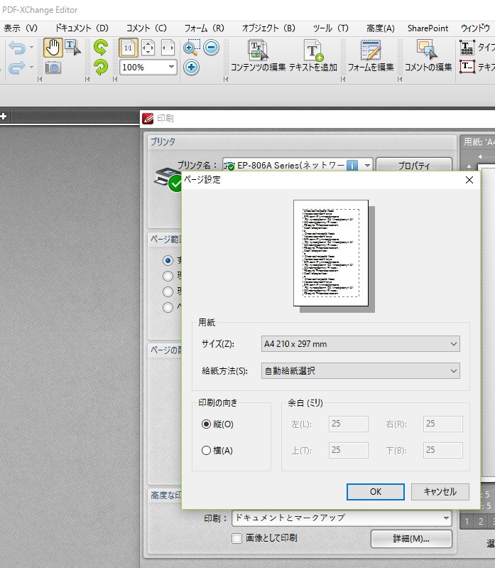495x568 pixels.
Task: Click the Snapshot camera tool
Action: [x=53, y=68]
